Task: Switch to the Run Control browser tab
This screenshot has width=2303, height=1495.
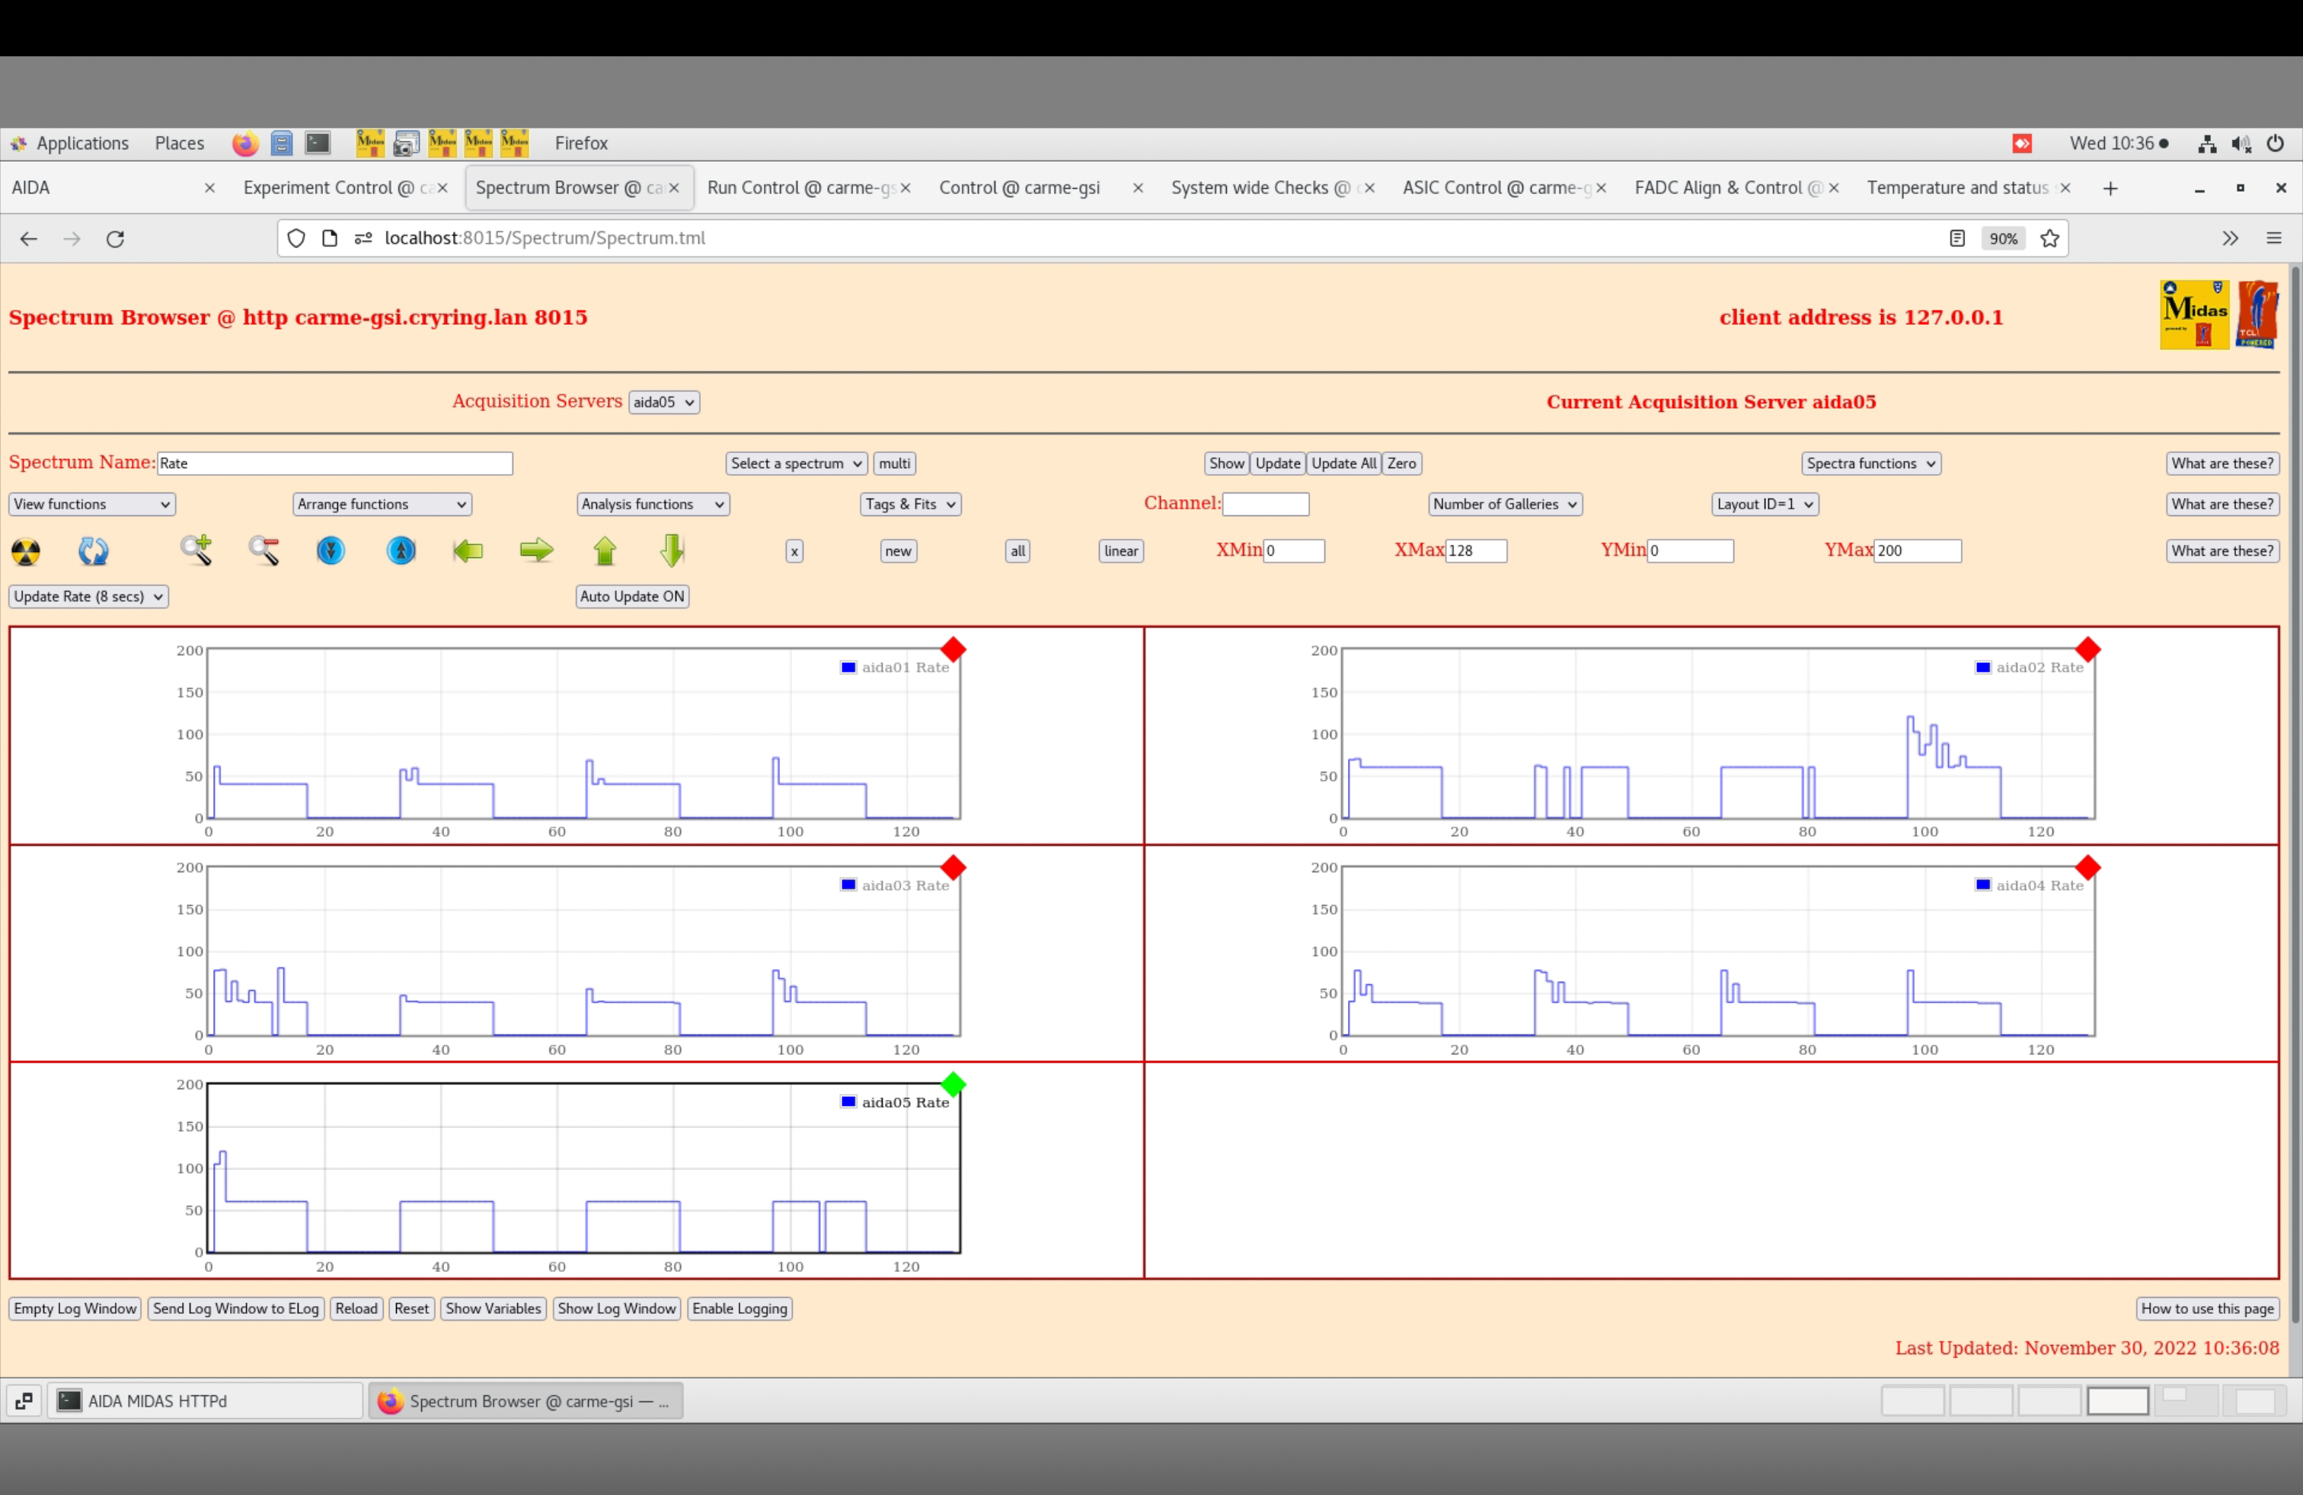Action: pyautogui.click(x=800, y=187)
